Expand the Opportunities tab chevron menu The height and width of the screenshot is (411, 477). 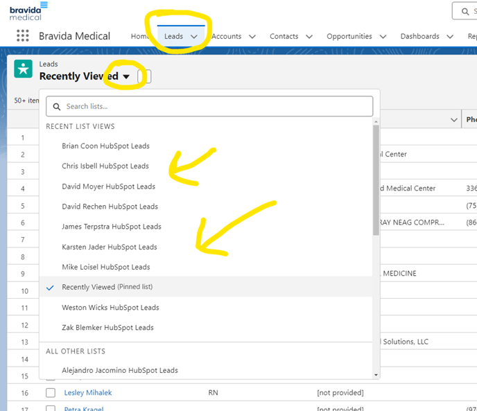point(383,37)
